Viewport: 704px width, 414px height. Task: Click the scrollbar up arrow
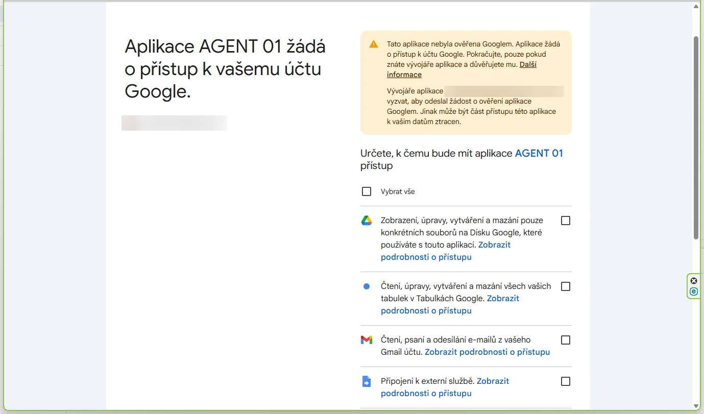pos(696,6)
